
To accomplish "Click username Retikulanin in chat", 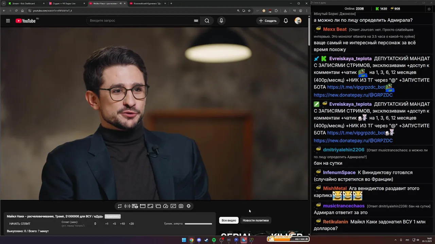I will pos(335,222).
